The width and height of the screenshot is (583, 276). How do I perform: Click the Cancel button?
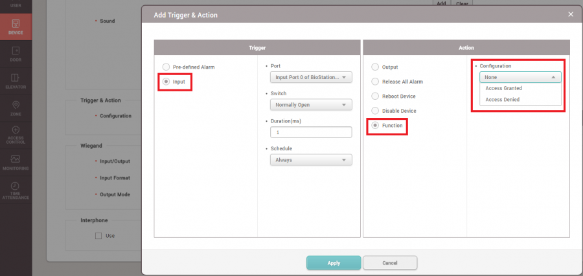(389, 262)
